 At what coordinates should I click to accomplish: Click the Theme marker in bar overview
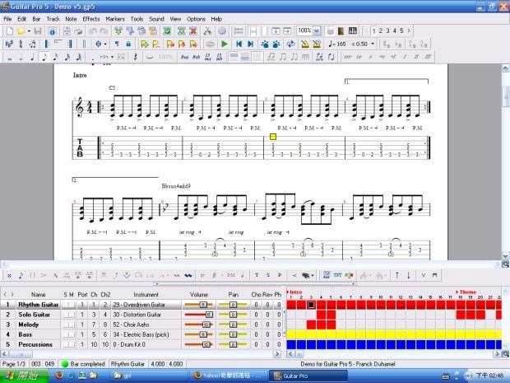[x=468, y=292]
